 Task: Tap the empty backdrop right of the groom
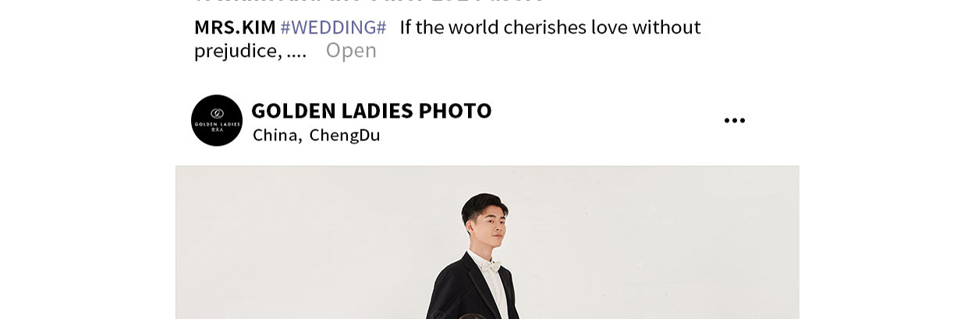[x=659, y=243]
